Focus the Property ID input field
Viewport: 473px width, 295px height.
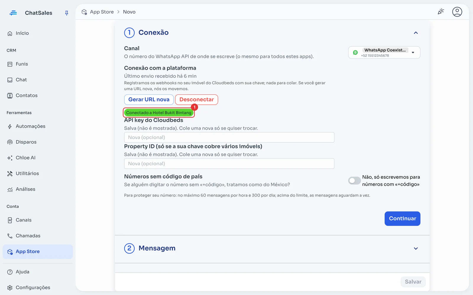229,164
